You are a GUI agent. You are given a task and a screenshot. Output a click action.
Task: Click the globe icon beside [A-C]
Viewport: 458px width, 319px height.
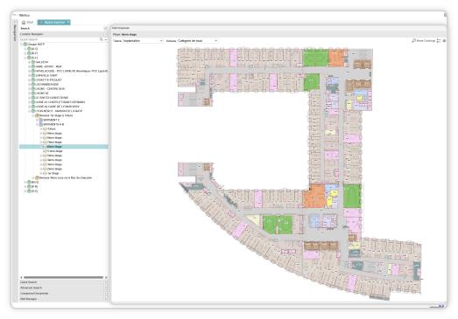pos(29,49)
